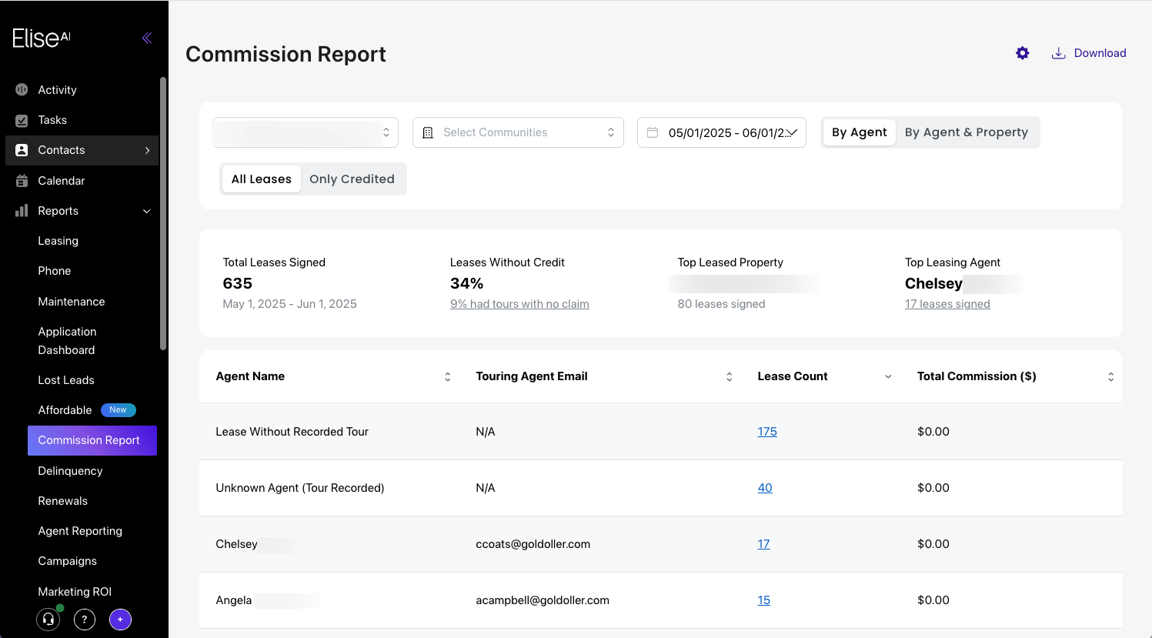1152x638 pixels.
Task: Open the Renewals report
Action: 63,501
